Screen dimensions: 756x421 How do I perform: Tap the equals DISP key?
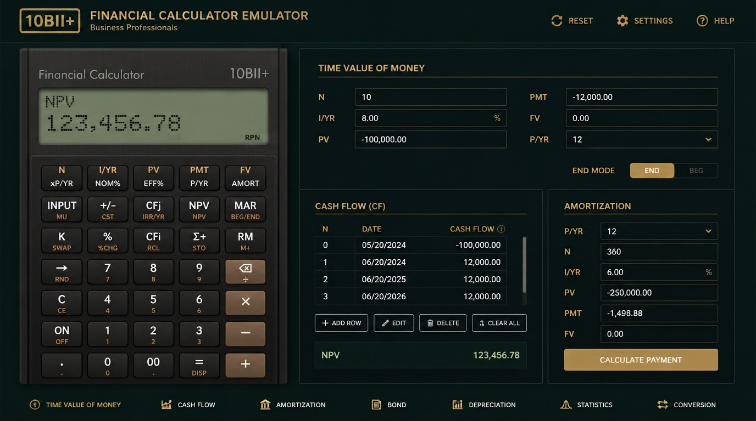click(x=199, y=365)
